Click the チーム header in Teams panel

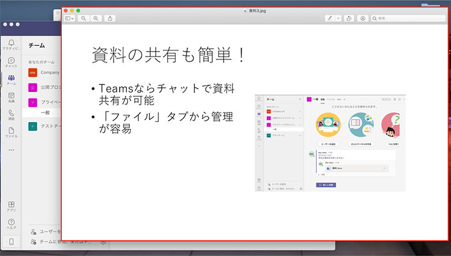coord(37,46)
